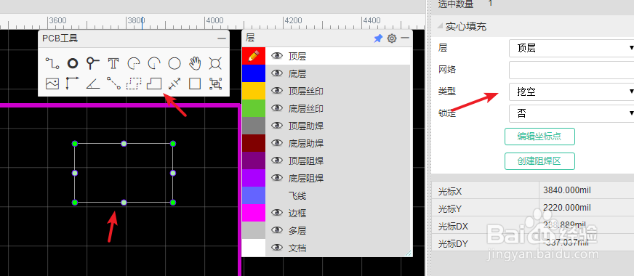Select the Rectangle tool

pyautogui.click(x=195, y=84)
